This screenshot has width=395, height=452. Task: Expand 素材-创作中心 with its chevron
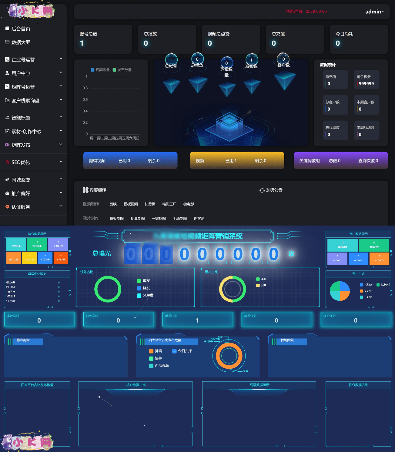pyautogui.click(x=61, y=130)
